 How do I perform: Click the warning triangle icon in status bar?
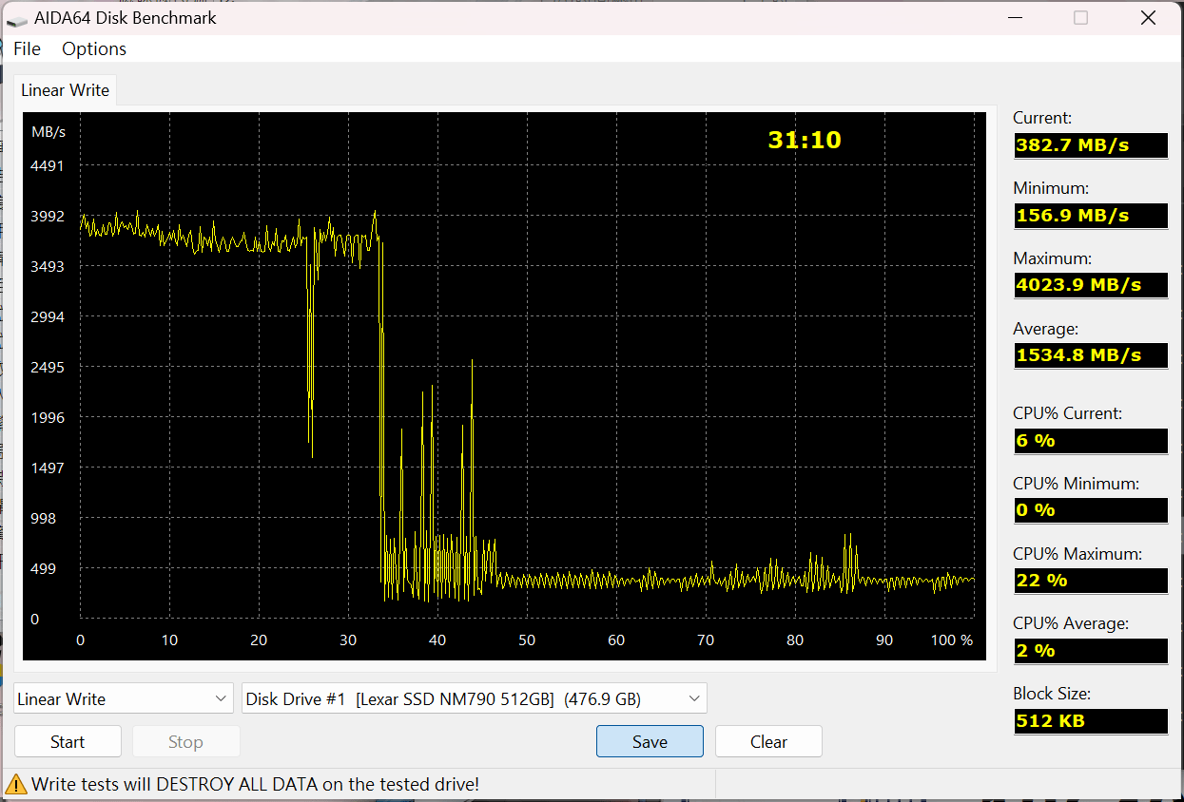click(16, 784)
